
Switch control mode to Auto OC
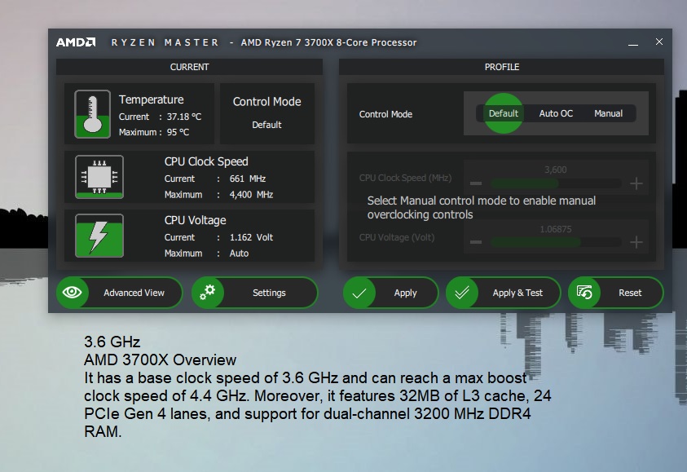556,113
